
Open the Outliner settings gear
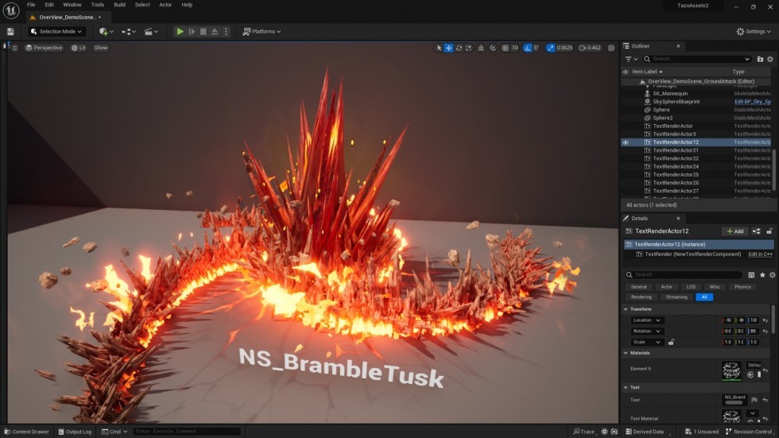coord(770,59)
